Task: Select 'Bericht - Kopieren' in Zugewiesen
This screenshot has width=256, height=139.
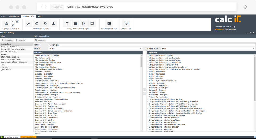Action: [x=156, y=76]
